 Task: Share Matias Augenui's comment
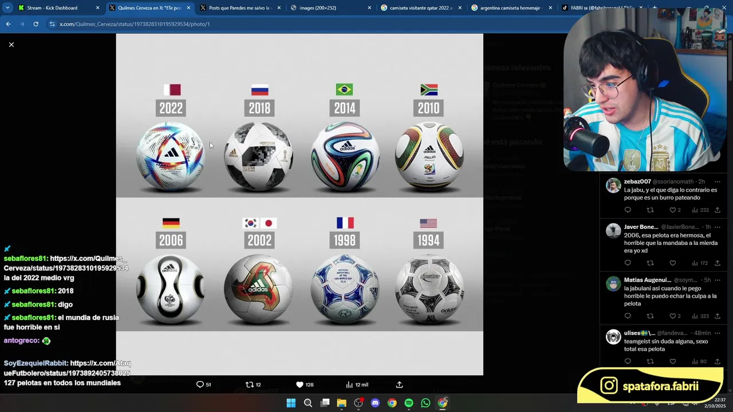[717, 316]
